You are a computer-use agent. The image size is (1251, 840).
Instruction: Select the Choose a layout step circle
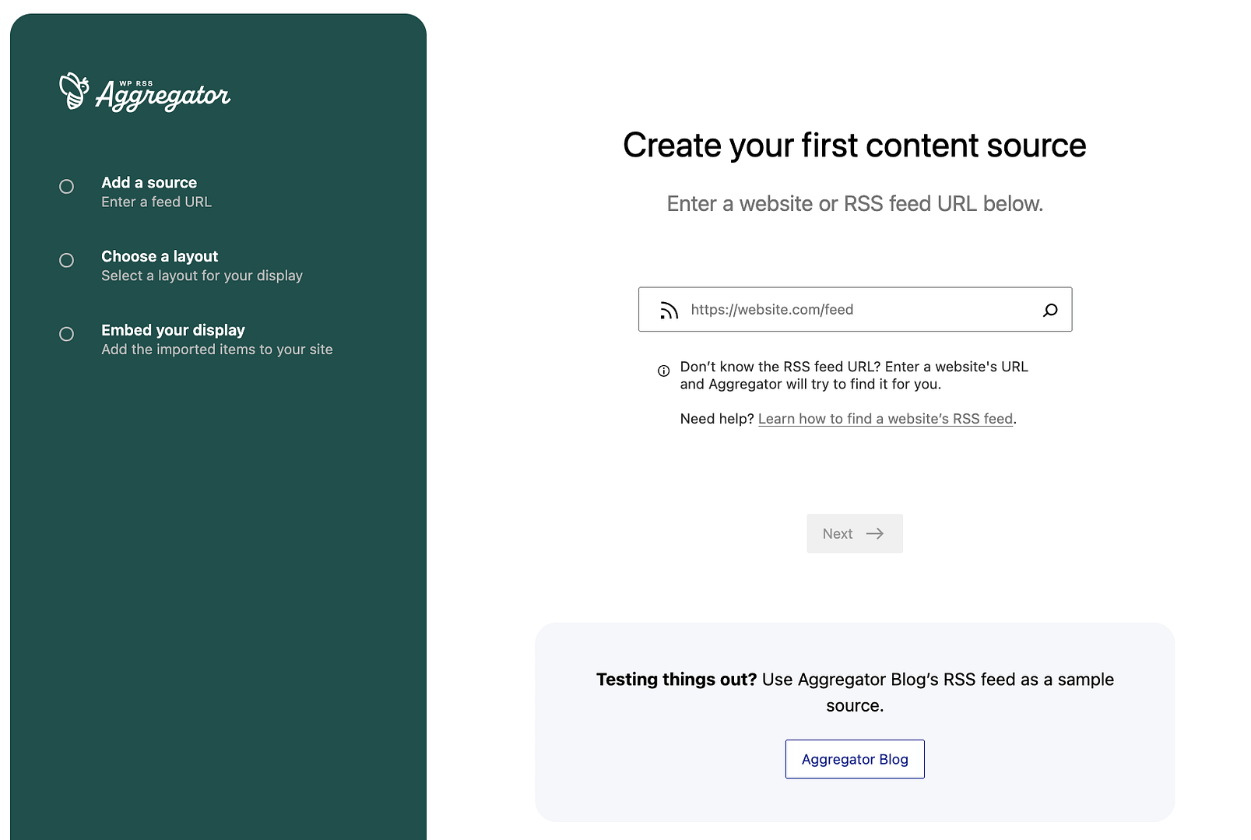tap(67, 261)
